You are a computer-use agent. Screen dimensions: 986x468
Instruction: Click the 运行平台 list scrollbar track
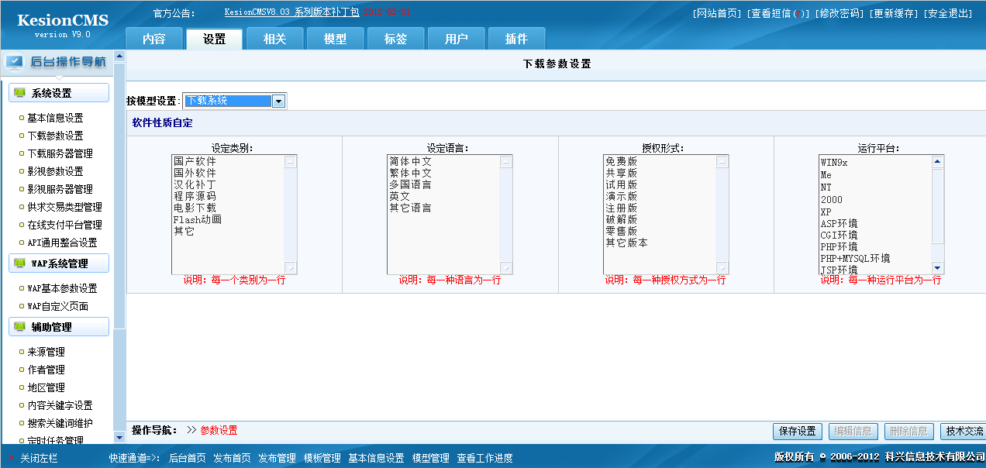pos(937,215)
